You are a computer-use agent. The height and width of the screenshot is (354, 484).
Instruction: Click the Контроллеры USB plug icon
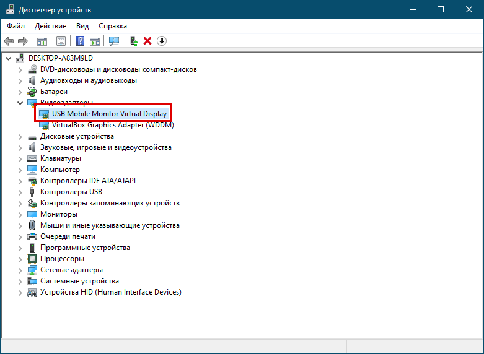pyautogui.click(x=32, y=192)
